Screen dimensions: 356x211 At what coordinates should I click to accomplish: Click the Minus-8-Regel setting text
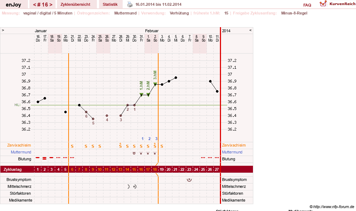(294, 13)
